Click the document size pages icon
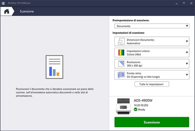 point(121,41)
